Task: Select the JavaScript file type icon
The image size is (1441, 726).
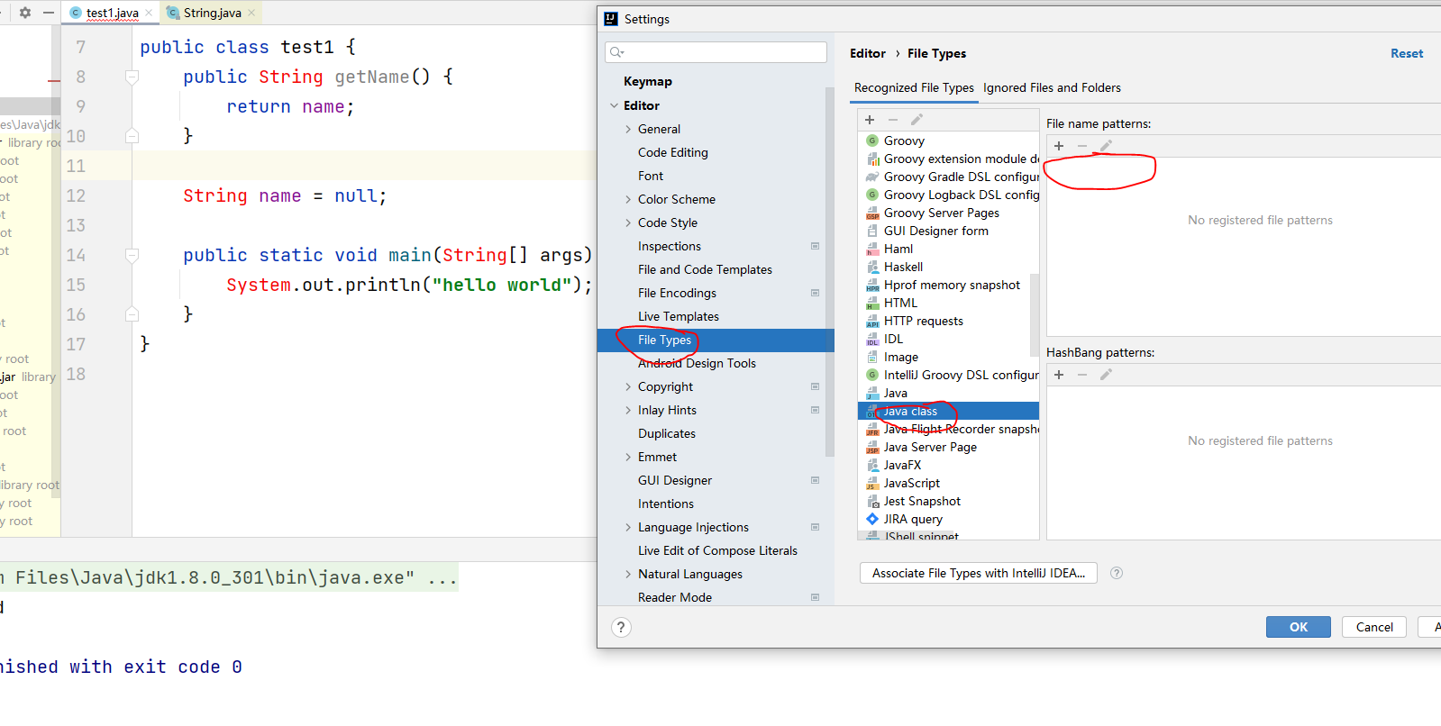Action: [x=872, y=483]
